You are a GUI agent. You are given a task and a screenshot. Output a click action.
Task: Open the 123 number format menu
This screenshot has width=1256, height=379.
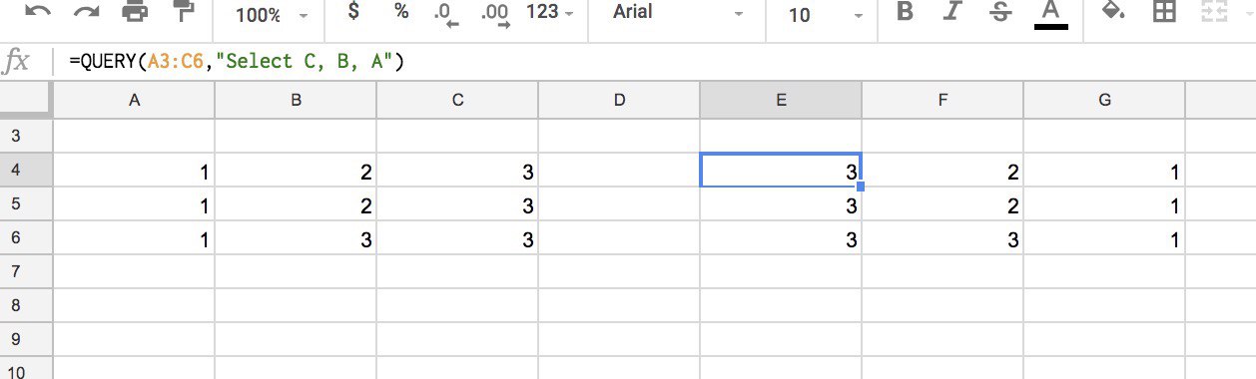tap(550, 13)
